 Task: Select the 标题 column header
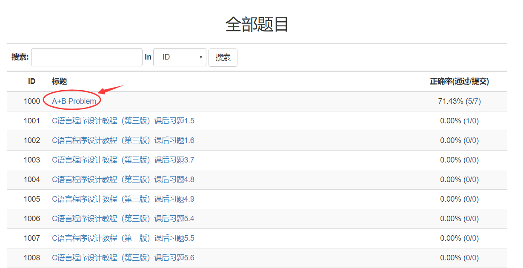pos(60,81)
